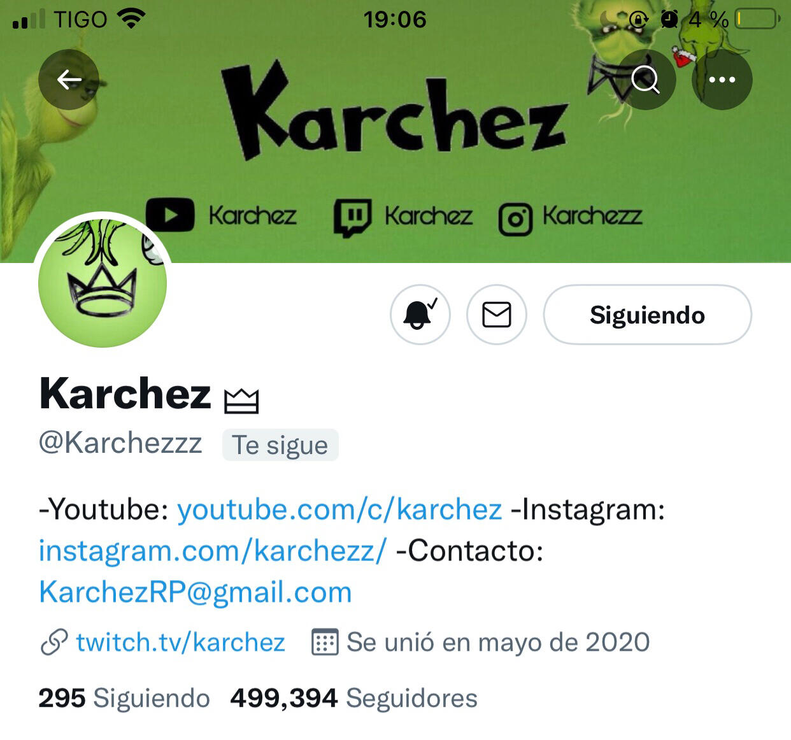The image size is (791, 740).
Task: Send a direct message via envelope icon
Action: coord(497,315)
